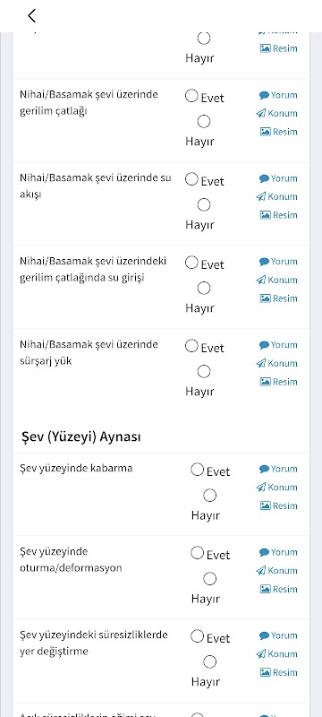Tap Konum for gerilim çatlağında su girişi
Viewport: 322px width, 717px height.
[277, 280]
